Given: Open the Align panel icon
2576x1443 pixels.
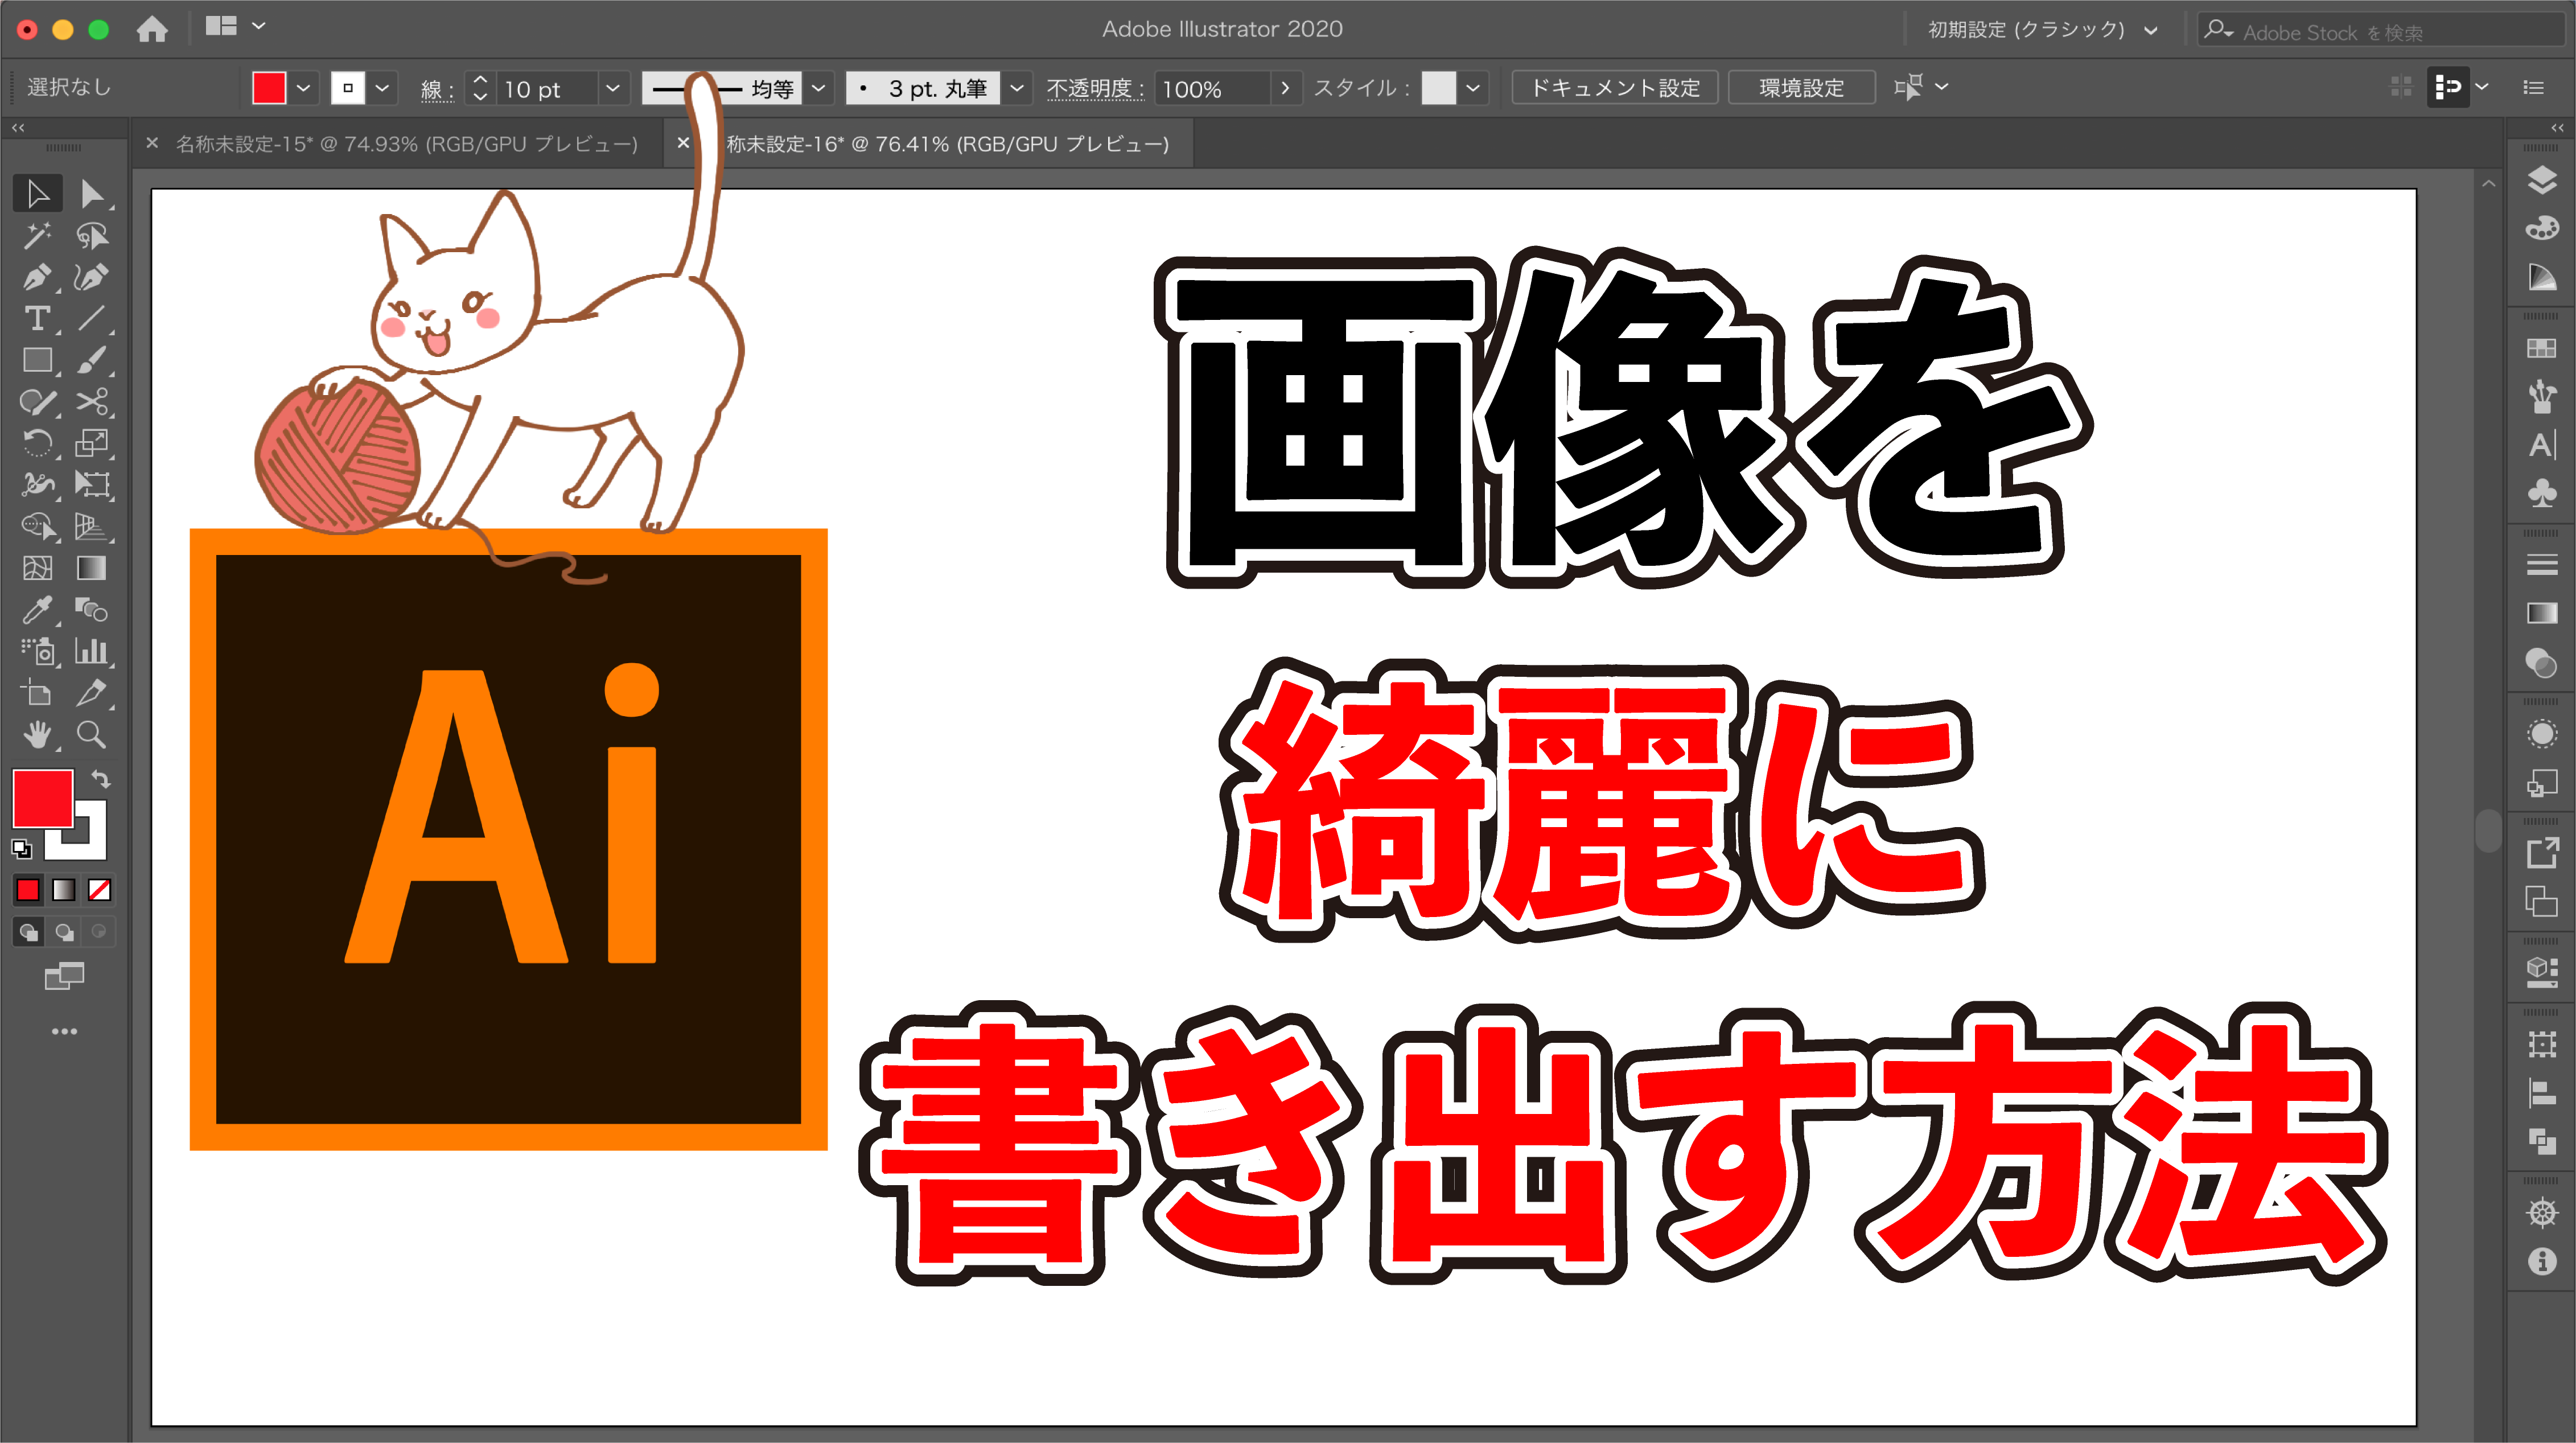Looking at the screenshot, I should click(x=2541, y=1093).
